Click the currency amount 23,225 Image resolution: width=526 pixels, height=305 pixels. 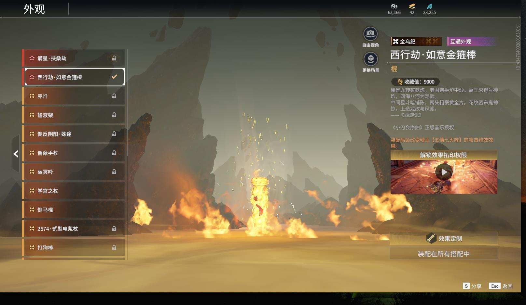point(429,13)
